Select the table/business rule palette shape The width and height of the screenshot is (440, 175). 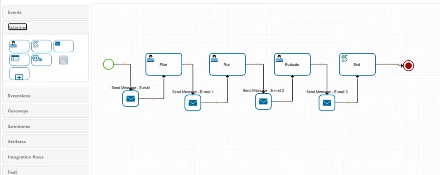19,60
